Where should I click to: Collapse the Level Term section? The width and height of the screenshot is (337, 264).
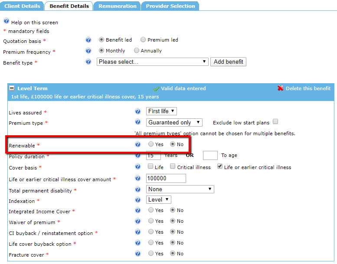(x=12, y=88)
